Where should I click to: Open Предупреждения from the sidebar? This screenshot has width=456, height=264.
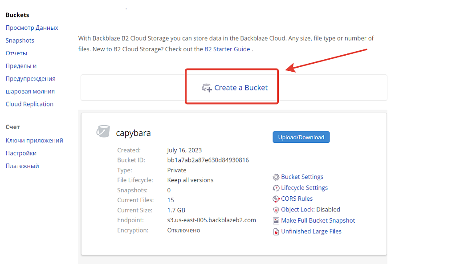coord(30,78)
